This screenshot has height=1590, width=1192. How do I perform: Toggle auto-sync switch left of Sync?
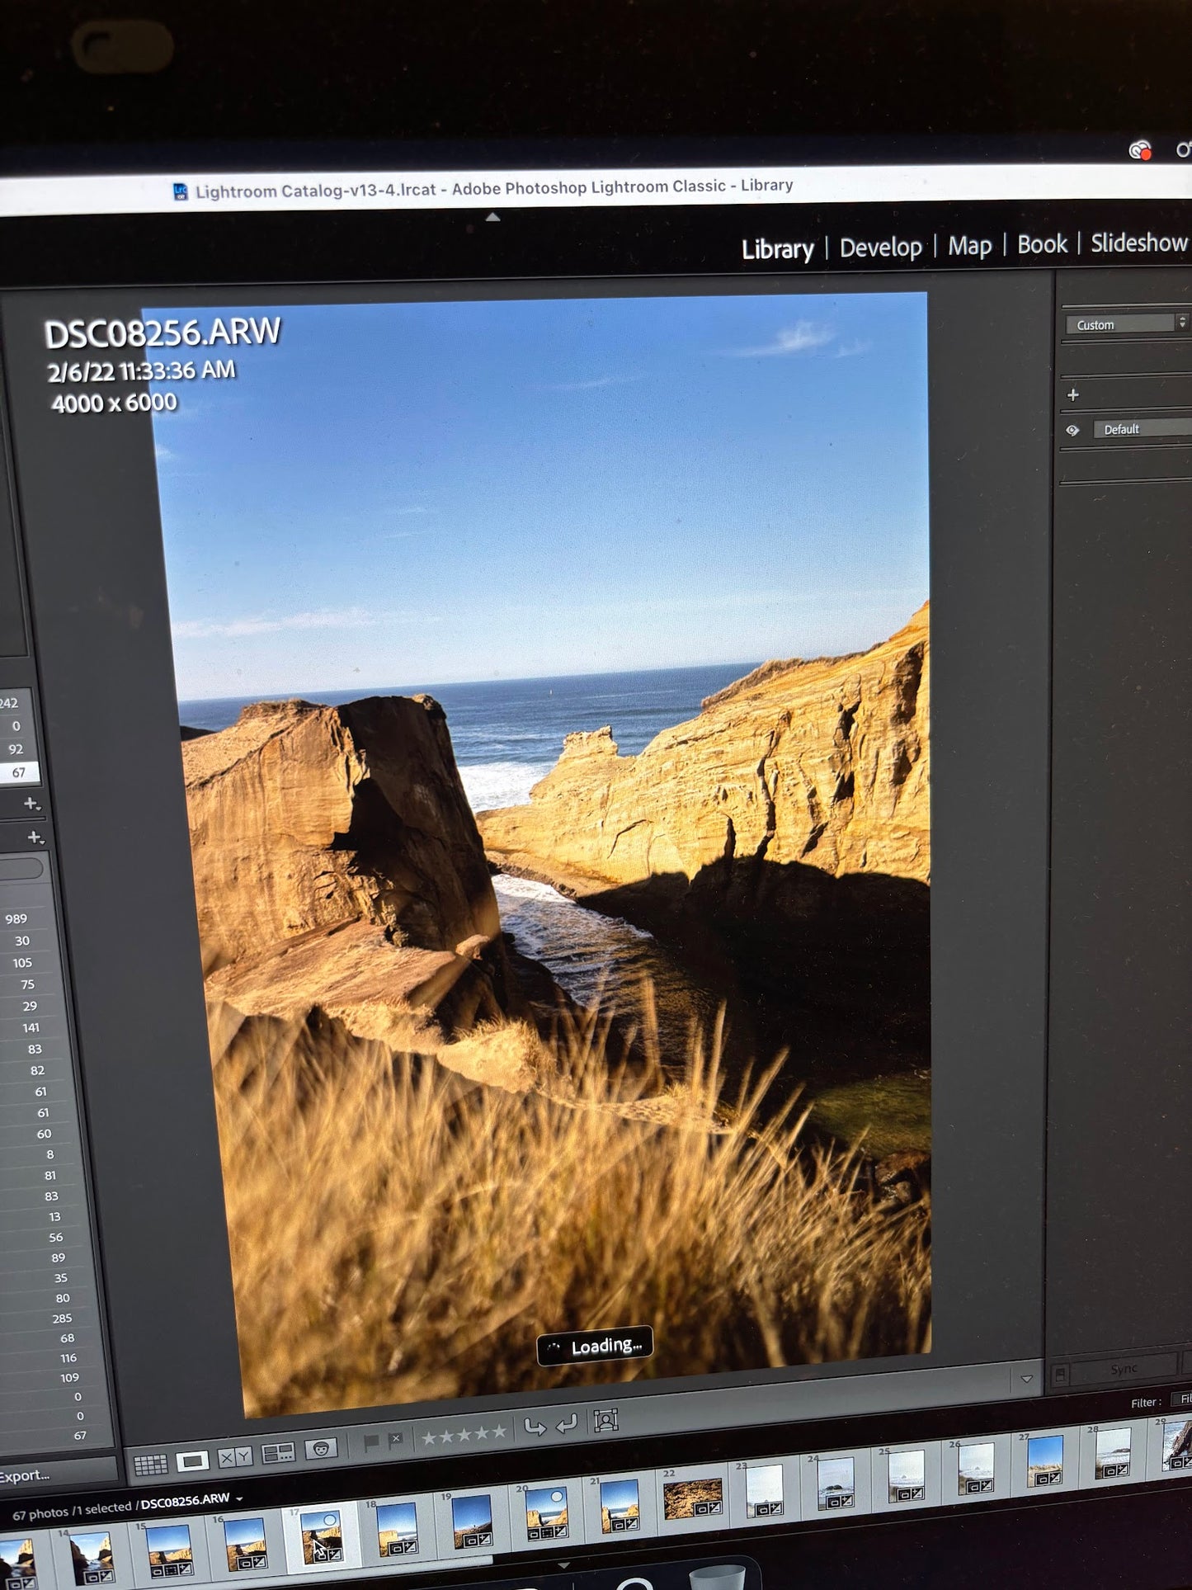[1061, 1375]
